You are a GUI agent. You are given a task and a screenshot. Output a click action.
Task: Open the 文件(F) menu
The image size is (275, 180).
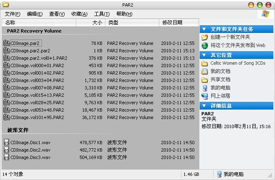(12, 14)
